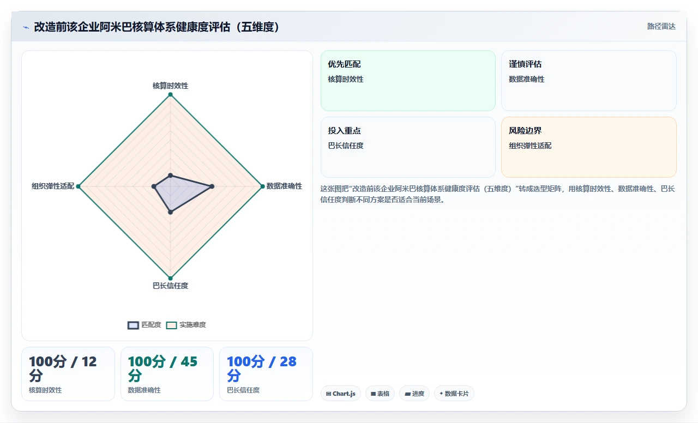This screenshot has height=423, width=698.
Task: Open the 优先匹配 card
Action: click(408, 81)
